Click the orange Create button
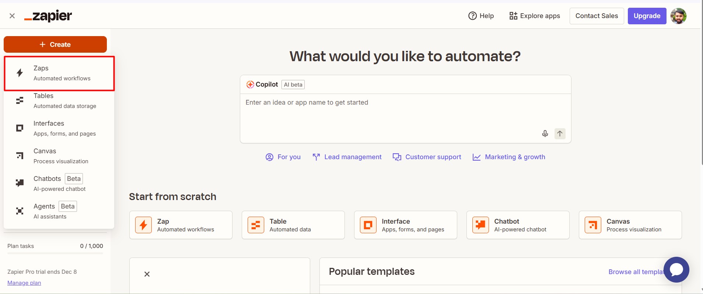The width and height of the screenshot is (703, 294). click(x=55, y=45)
